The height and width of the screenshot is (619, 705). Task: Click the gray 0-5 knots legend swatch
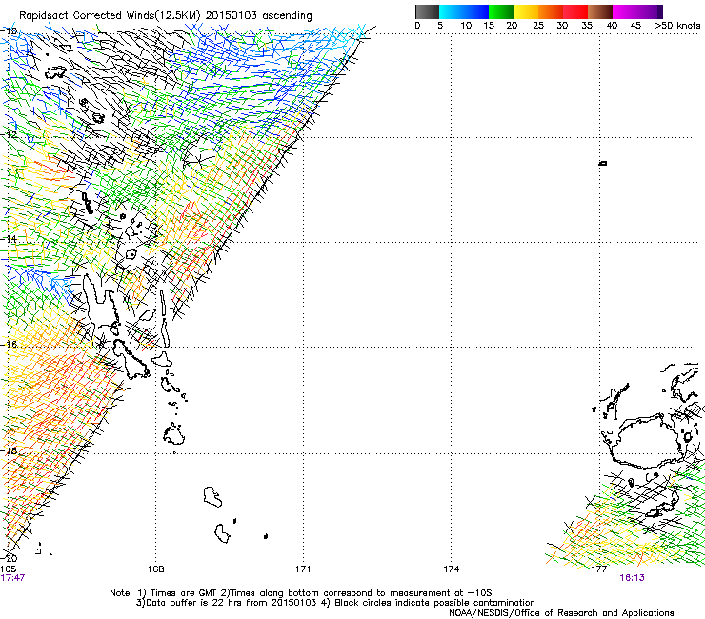(427, 11)
